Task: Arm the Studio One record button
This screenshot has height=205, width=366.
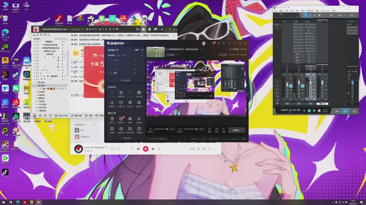Action: click(319, 111)
